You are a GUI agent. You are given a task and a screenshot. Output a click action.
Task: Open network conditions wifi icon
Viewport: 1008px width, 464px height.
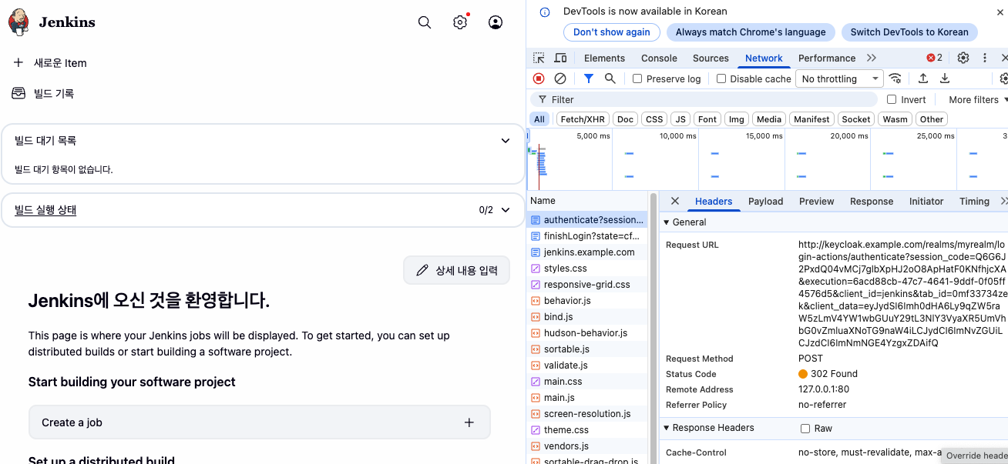pyautogui.click(x=895, y=78)
